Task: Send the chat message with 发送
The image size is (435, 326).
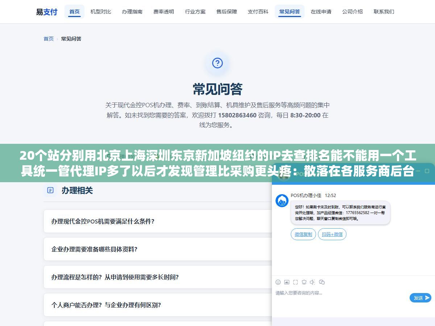Action: (x=420, y=298)
